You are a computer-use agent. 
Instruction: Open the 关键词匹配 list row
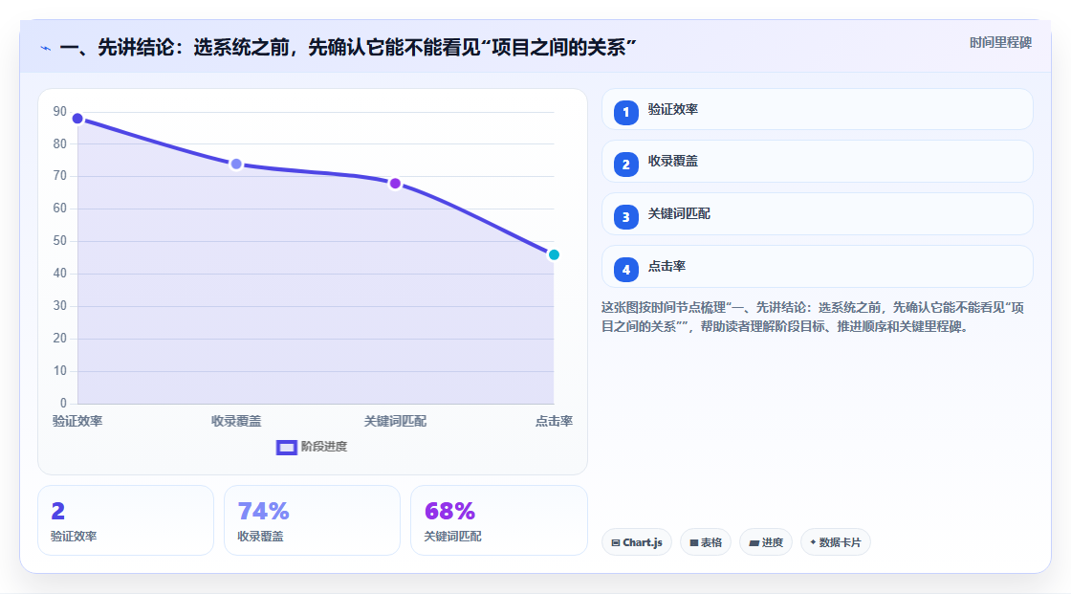817,214
